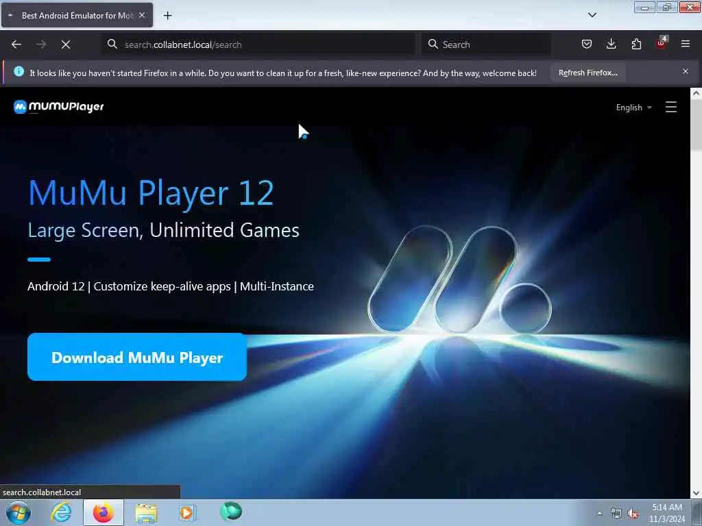Open the taskbar clock and date
Image resolution: width=702 pixels, height=526 pixels.
click(x=667, y=513)
